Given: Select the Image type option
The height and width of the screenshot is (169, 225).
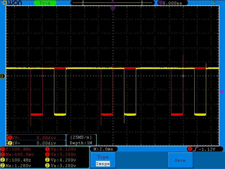Looking at the screenshot, I should [103, 164].
